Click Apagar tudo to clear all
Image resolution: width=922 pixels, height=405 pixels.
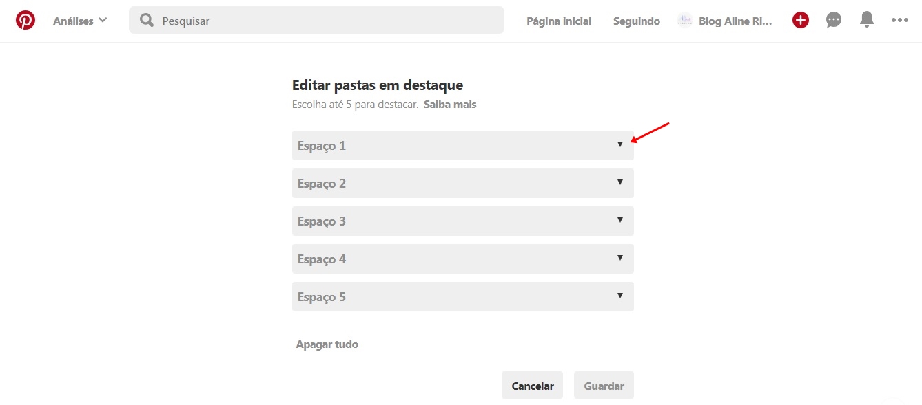coord(327,344)
